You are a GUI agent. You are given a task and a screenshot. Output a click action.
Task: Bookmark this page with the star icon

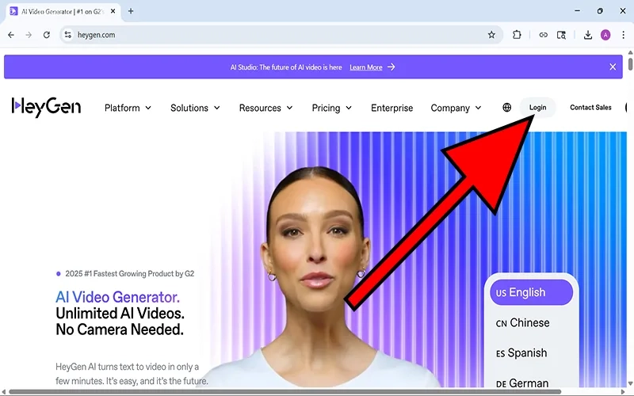click(491, 35)
